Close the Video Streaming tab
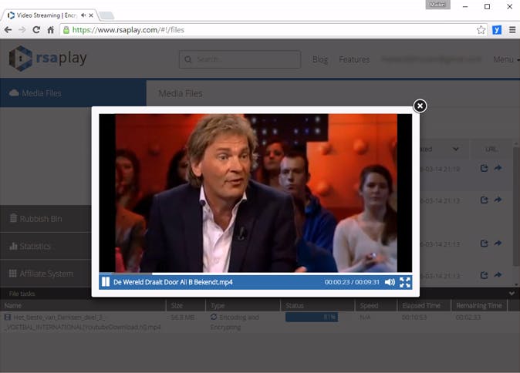520x373 pixels. click(91, 15)
